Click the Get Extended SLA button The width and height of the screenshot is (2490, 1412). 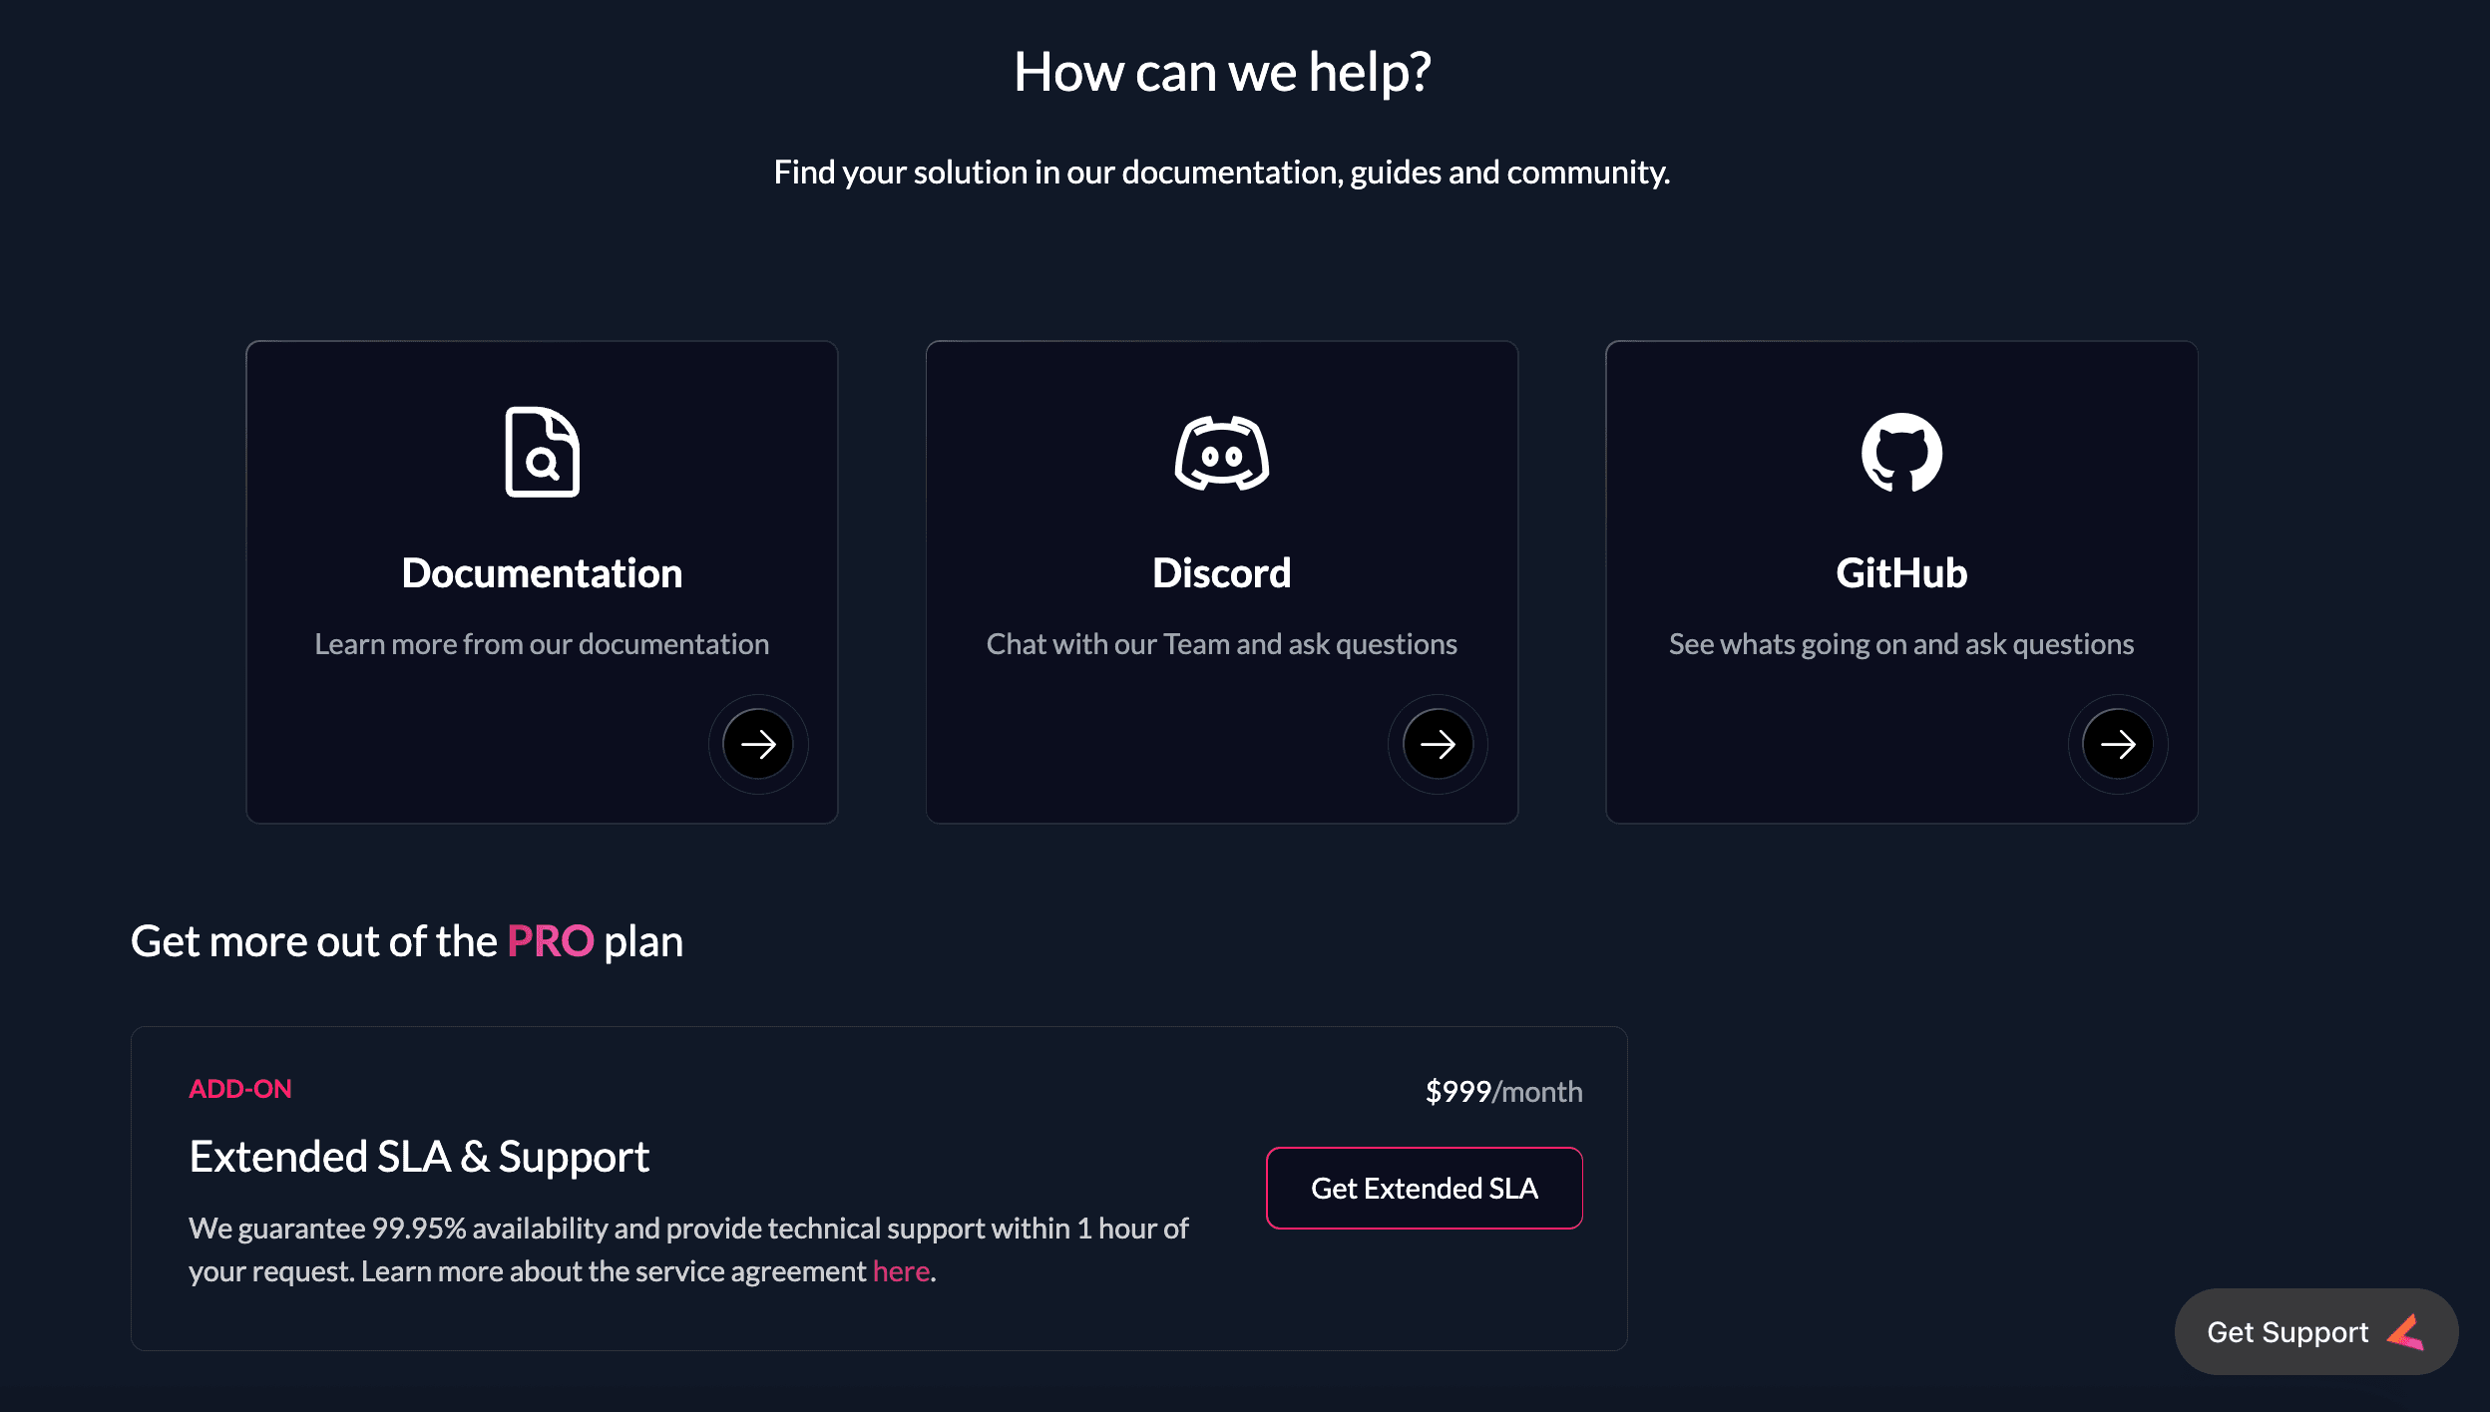point(1424,1189)
